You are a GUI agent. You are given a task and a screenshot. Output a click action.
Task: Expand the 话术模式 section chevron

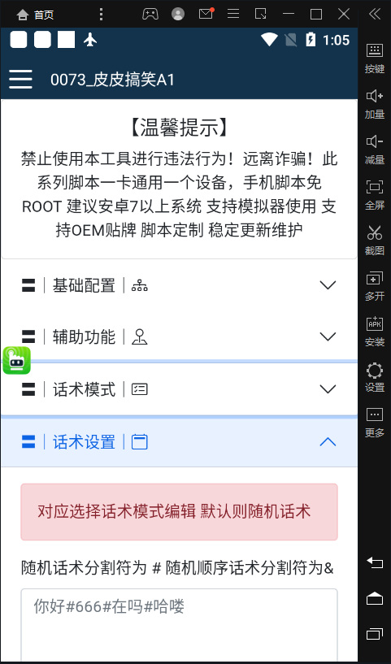tap(328, 389)
